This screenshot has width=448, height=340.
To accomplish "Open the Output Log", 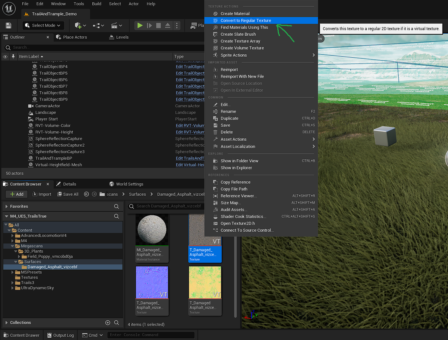I will click(61, 335).
